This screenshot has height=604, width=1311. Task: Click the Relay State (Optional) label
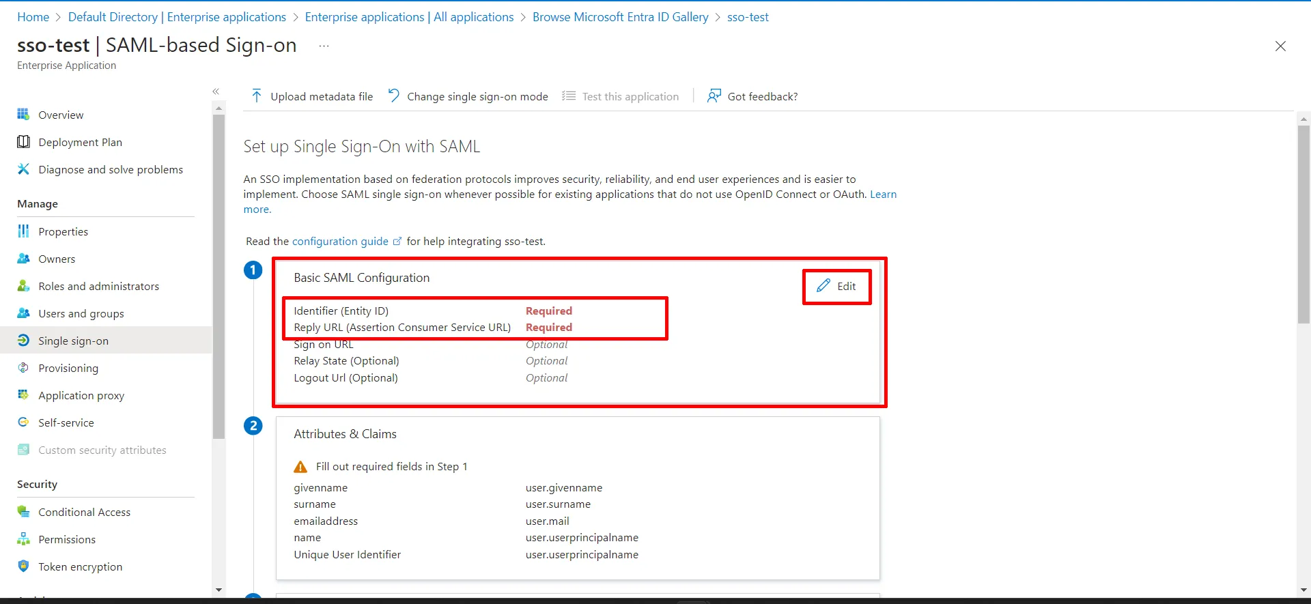pos(346,360)
